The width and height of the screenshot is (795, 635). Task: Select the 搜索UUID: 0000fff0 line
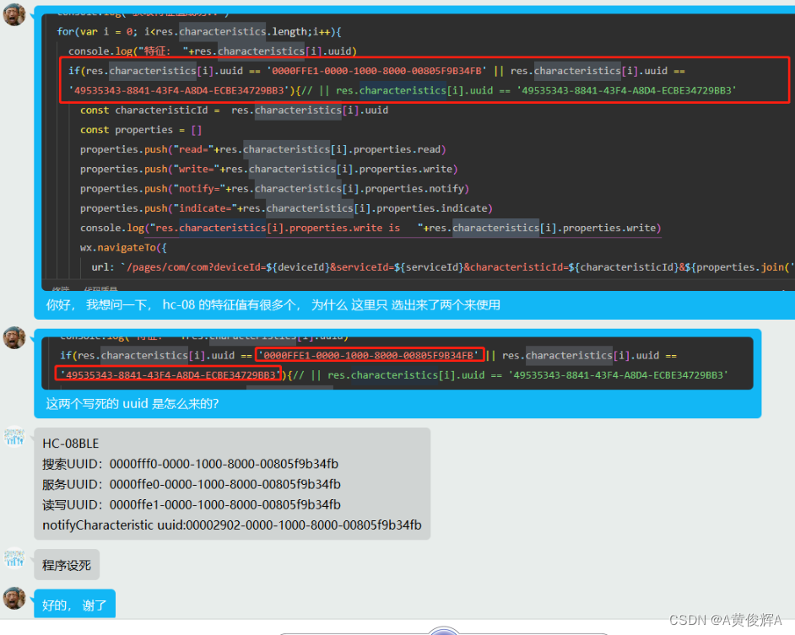(190, 464)
